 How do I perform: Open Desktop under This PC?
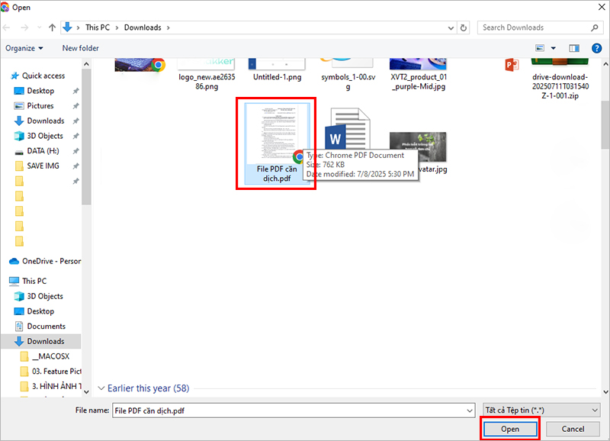(34, 311)
